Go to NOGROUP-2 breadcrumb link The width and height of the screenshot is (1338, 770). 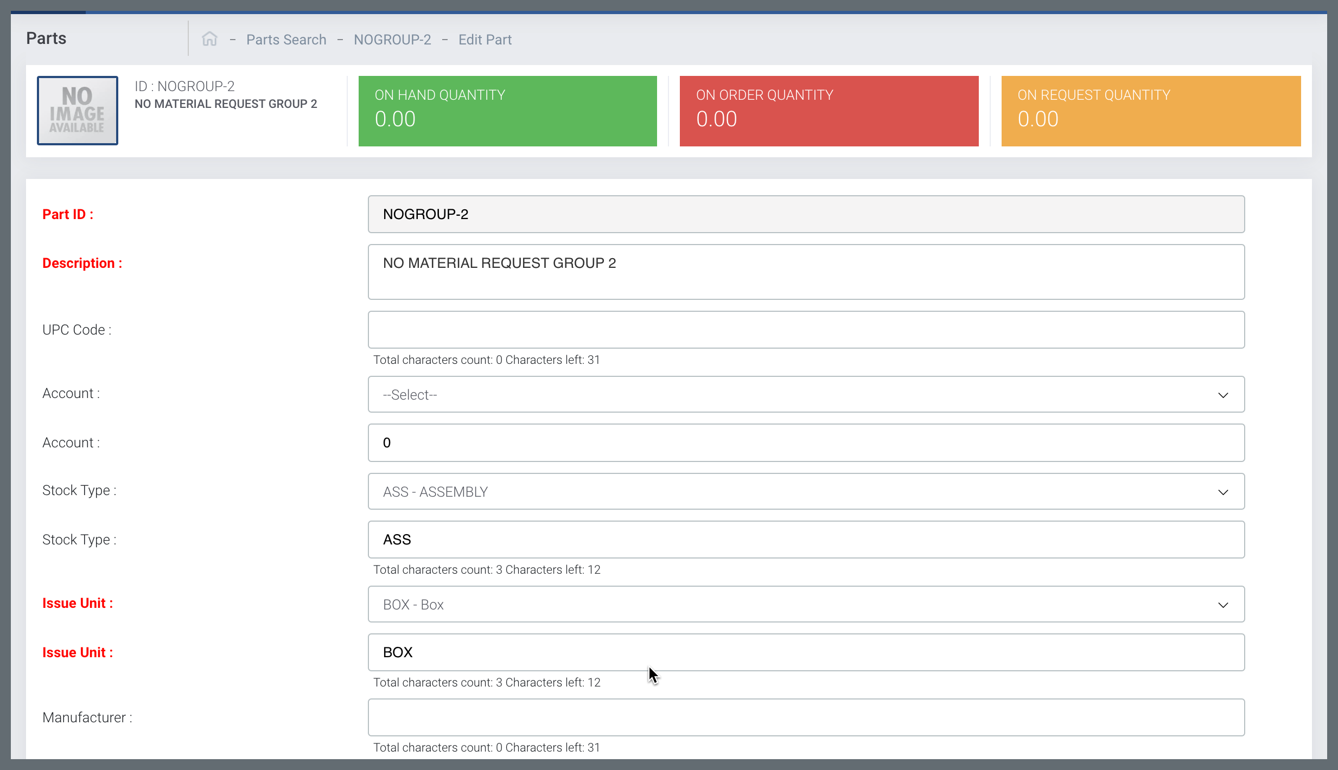pyautogui.click(x=392, y=40)
